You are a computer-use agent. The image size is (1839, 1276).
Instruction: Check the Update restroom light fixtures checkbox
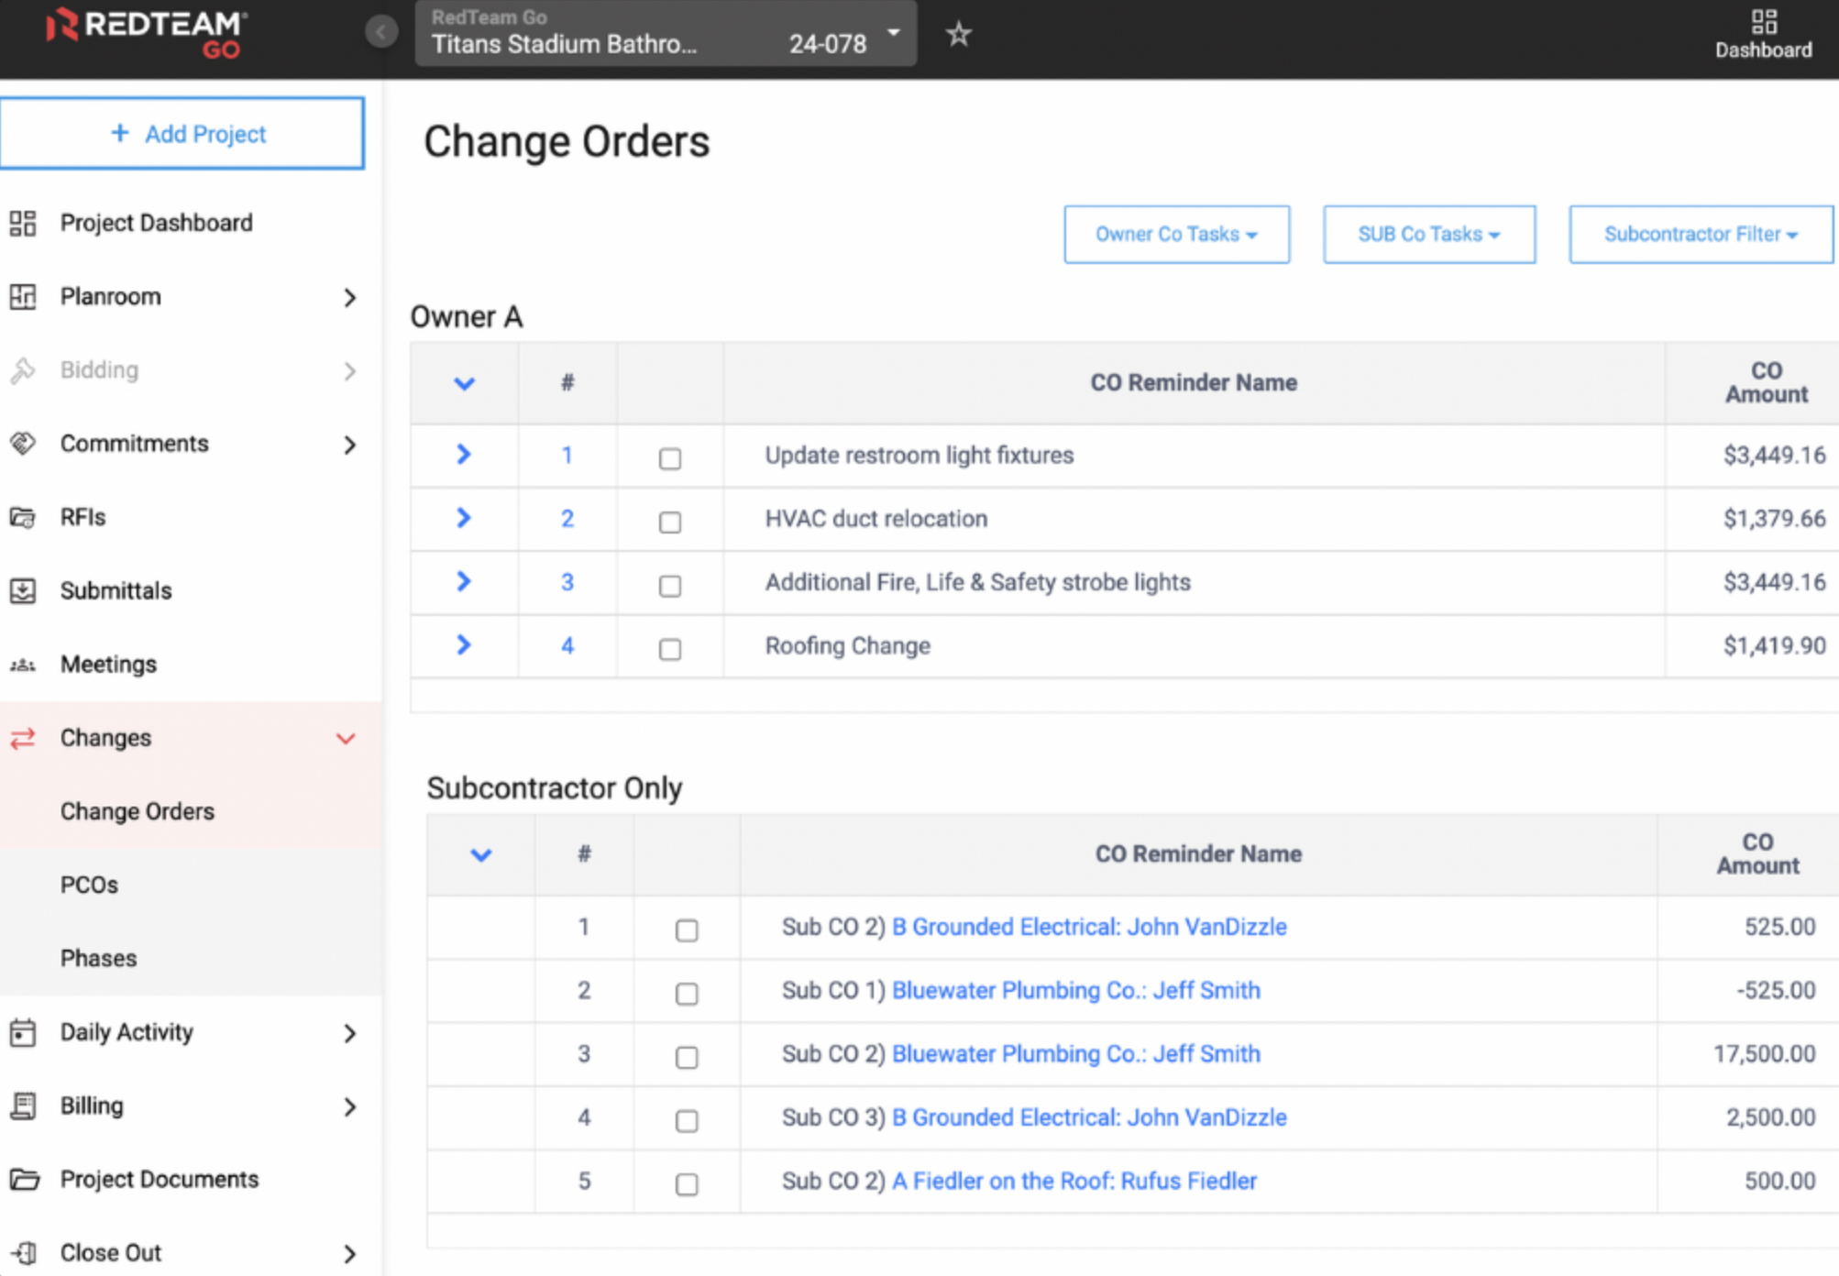670,458
